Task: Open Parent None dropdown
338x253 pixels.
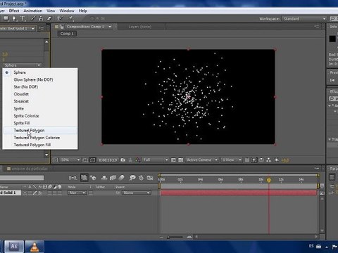Action: pyautogui.click(x=136, y=193)
